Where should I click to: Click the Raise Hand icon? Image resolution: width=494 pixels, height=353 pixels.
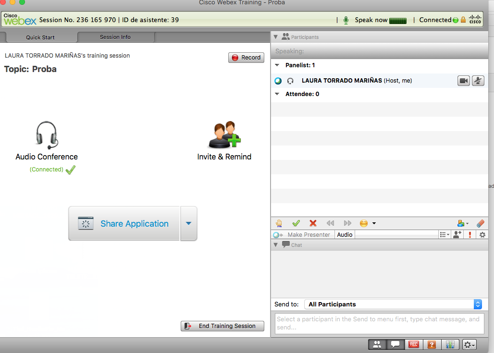[279, 223]
